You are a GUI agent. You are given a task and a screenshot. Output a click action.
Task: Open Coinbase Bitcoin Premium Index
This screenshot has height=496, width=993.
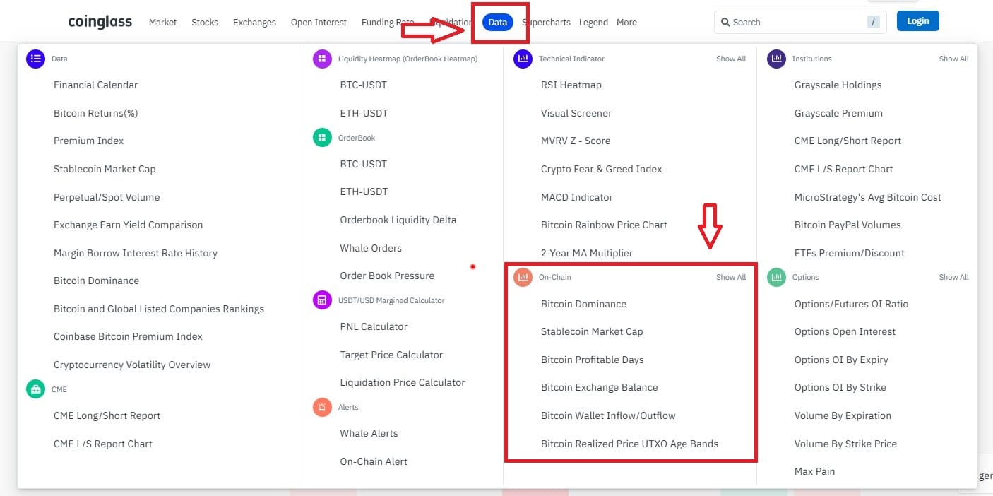click(128, 336)
